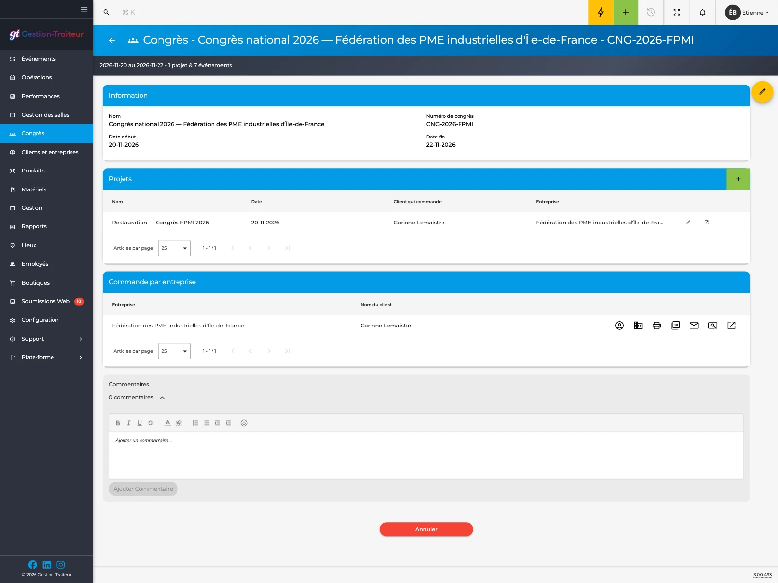Viewport: 778px width, 583px height.
Task: Open Clients et entreprises in the sidebar
Action: [x=47, y=152]
